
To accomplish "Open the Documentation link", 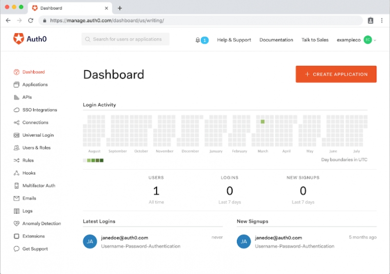I will point(276,40).
